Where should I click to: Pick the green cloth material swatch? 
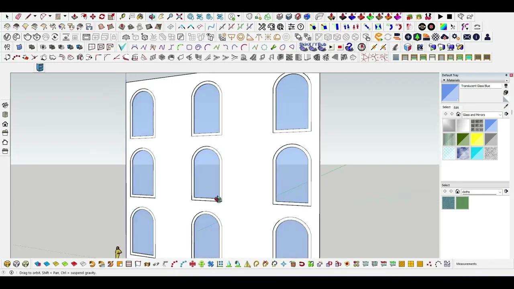pos(462,203)
